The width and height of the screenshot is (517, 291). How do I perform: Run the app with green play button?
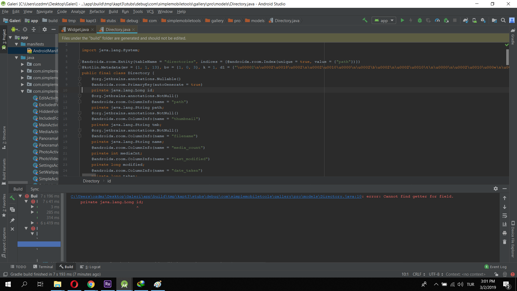pos(402,20)
